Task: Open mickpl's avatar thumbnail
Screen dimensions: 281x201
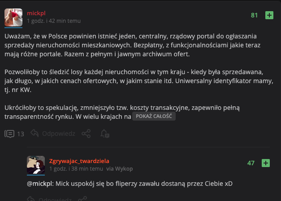Action: coord(13,17)
